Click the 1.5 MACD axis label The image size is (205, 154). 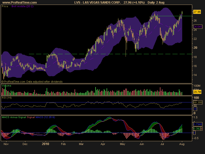coord(196,117)
